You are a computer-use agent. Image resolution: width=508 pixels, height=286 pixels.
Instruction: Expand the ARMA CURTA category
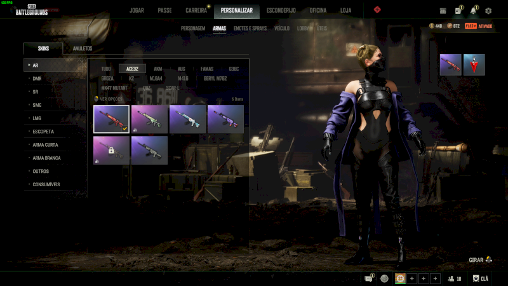55,145
